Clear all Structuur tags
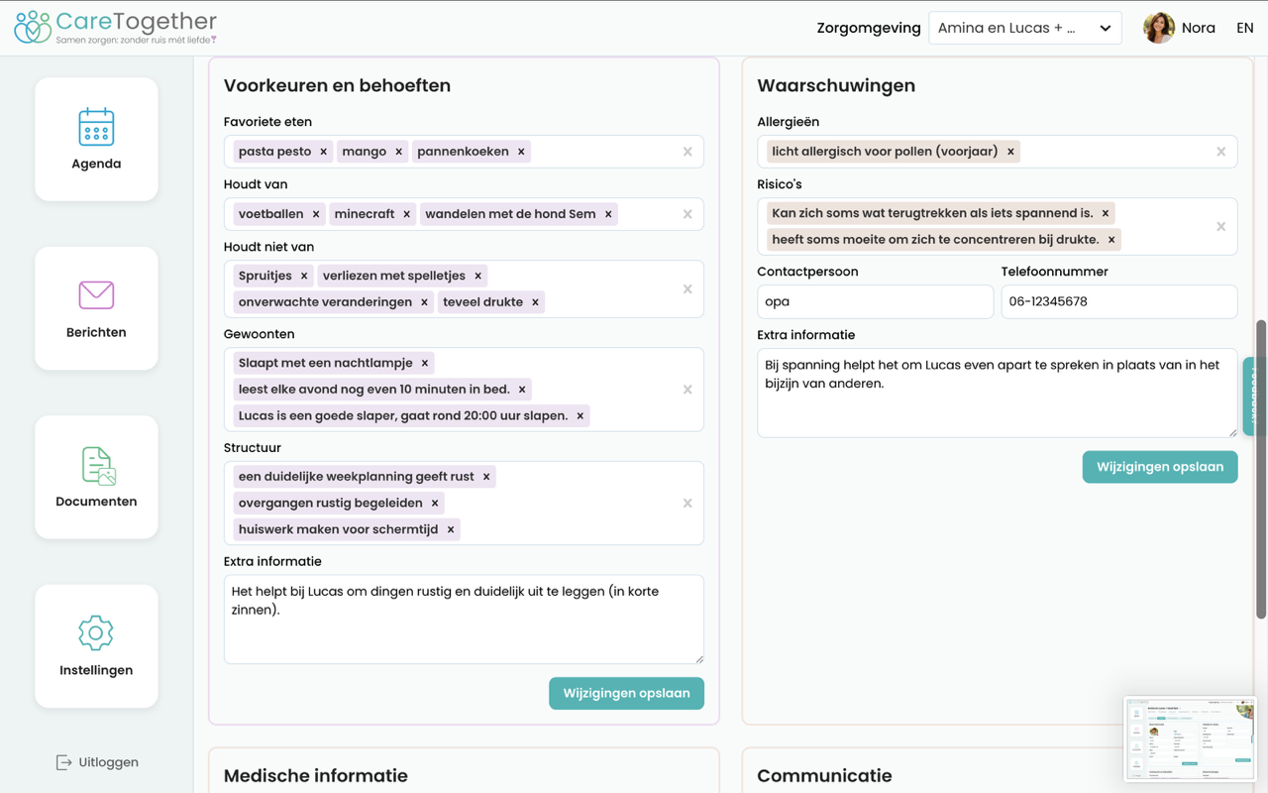Image resolution: width=1268 pixels, height=793 pixels. pyautogui.click(x=687, y=503)
